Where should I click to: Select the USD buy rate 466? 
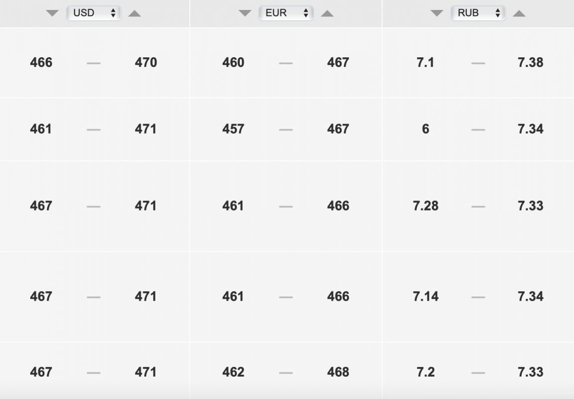[41, 63]
